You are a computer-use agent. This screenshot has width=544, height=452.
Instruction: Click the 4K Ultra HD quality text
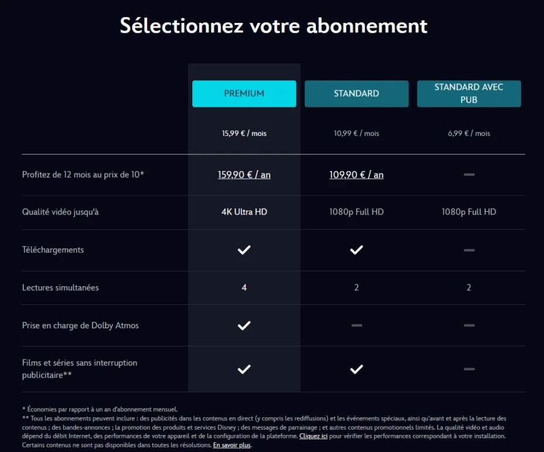coord(244,212)
